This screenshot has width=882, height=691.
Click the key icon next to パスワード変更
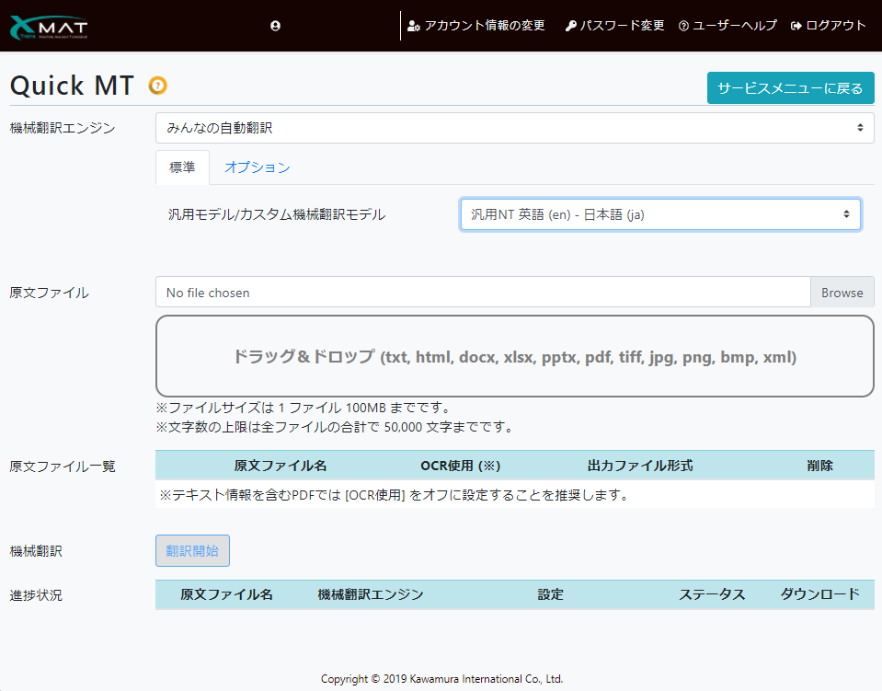pos(570,26)
